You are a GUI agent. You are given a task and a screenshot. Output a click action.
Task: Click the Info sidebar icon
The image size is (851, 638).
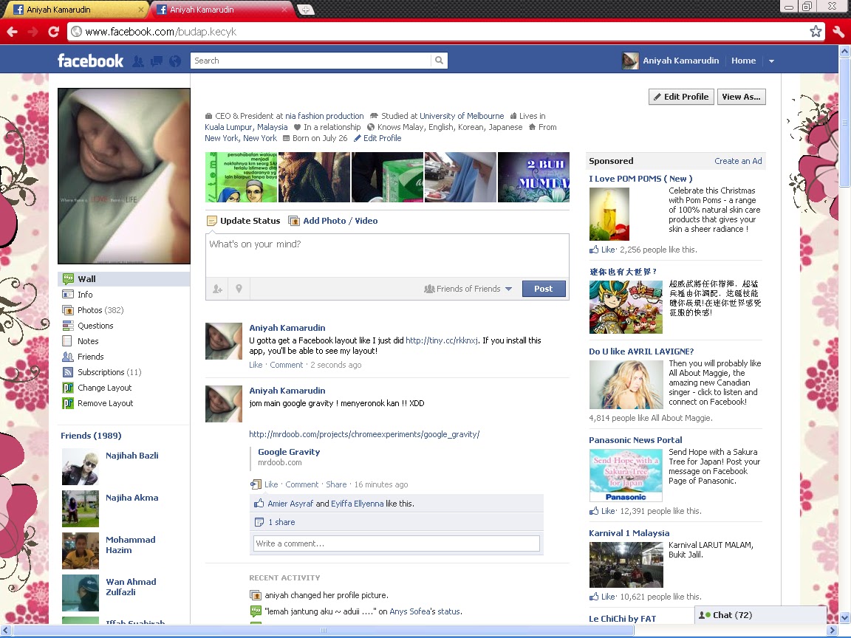coord(68,295)
